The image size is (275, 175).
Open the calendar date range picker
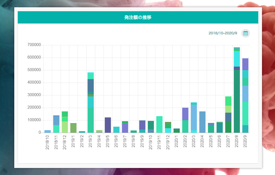click(245, 33)
